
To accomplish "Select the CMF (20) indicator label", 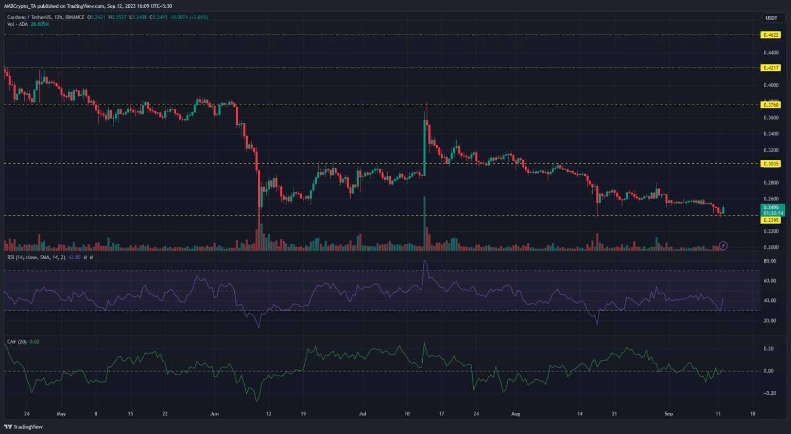I will (17, 342).
